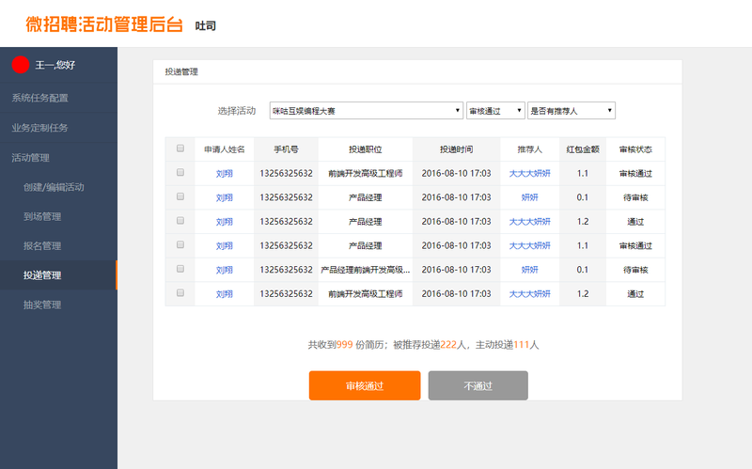Open the 咪咕互娱编程大赛 activity dropdown
Viewport: 752px width, 469px height.
pos(367,111)
